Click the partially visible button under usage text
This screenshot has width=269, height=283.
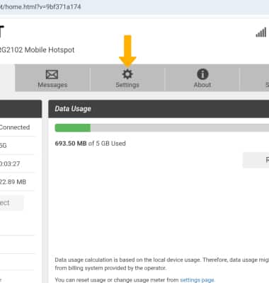pyautogui.click(x=256, y=160)
